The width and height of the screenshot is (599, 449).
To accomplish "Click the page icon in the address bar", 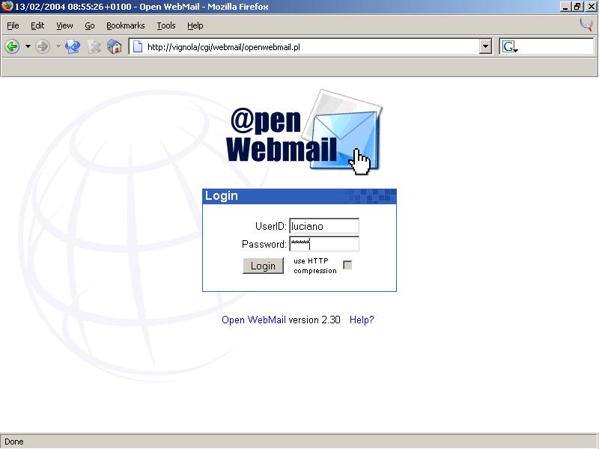I will click(x=138, y=46).
